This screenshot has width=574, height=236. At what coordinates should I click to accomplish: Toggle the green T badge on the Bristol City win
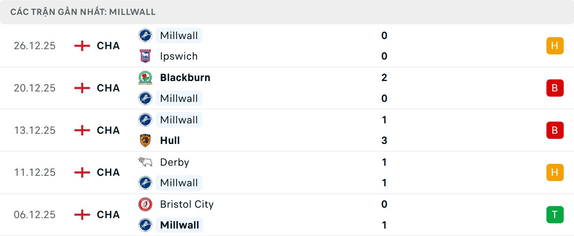click(x=555, y=215)
